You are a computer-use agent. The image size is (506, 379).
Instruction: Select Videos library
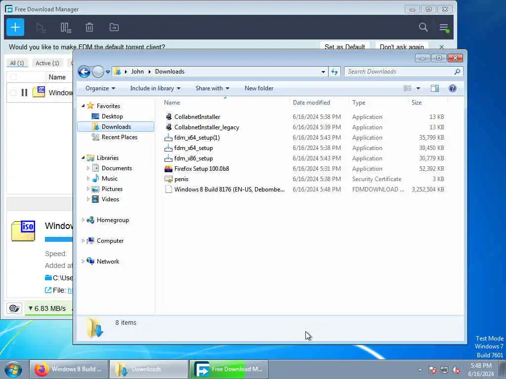pyautogui.click(x=110, y=199)
